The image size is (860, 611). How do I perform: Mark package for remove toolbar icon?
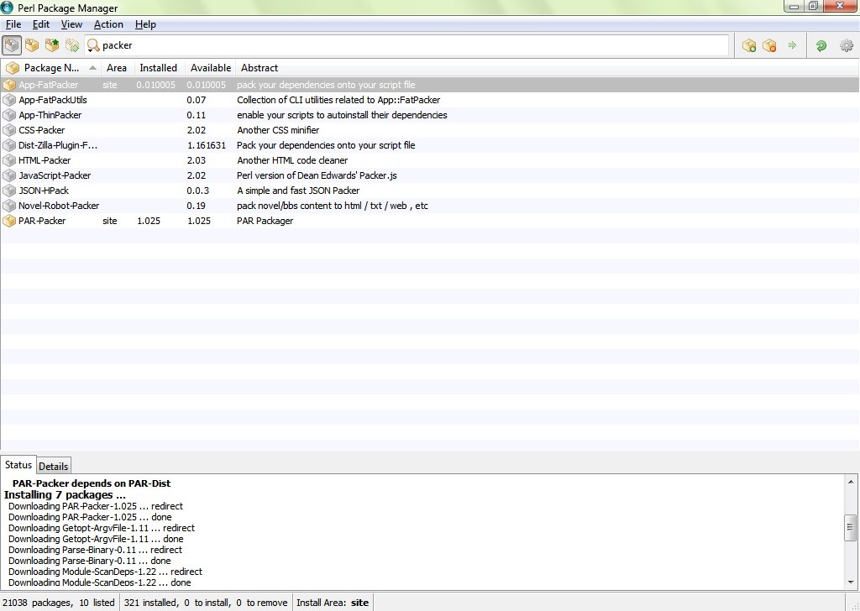(769, 45)
